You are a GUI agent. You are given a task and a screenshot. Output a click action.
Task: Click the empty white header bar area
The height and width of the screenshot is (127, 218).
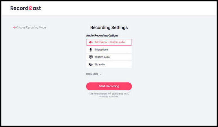point(127,8)
